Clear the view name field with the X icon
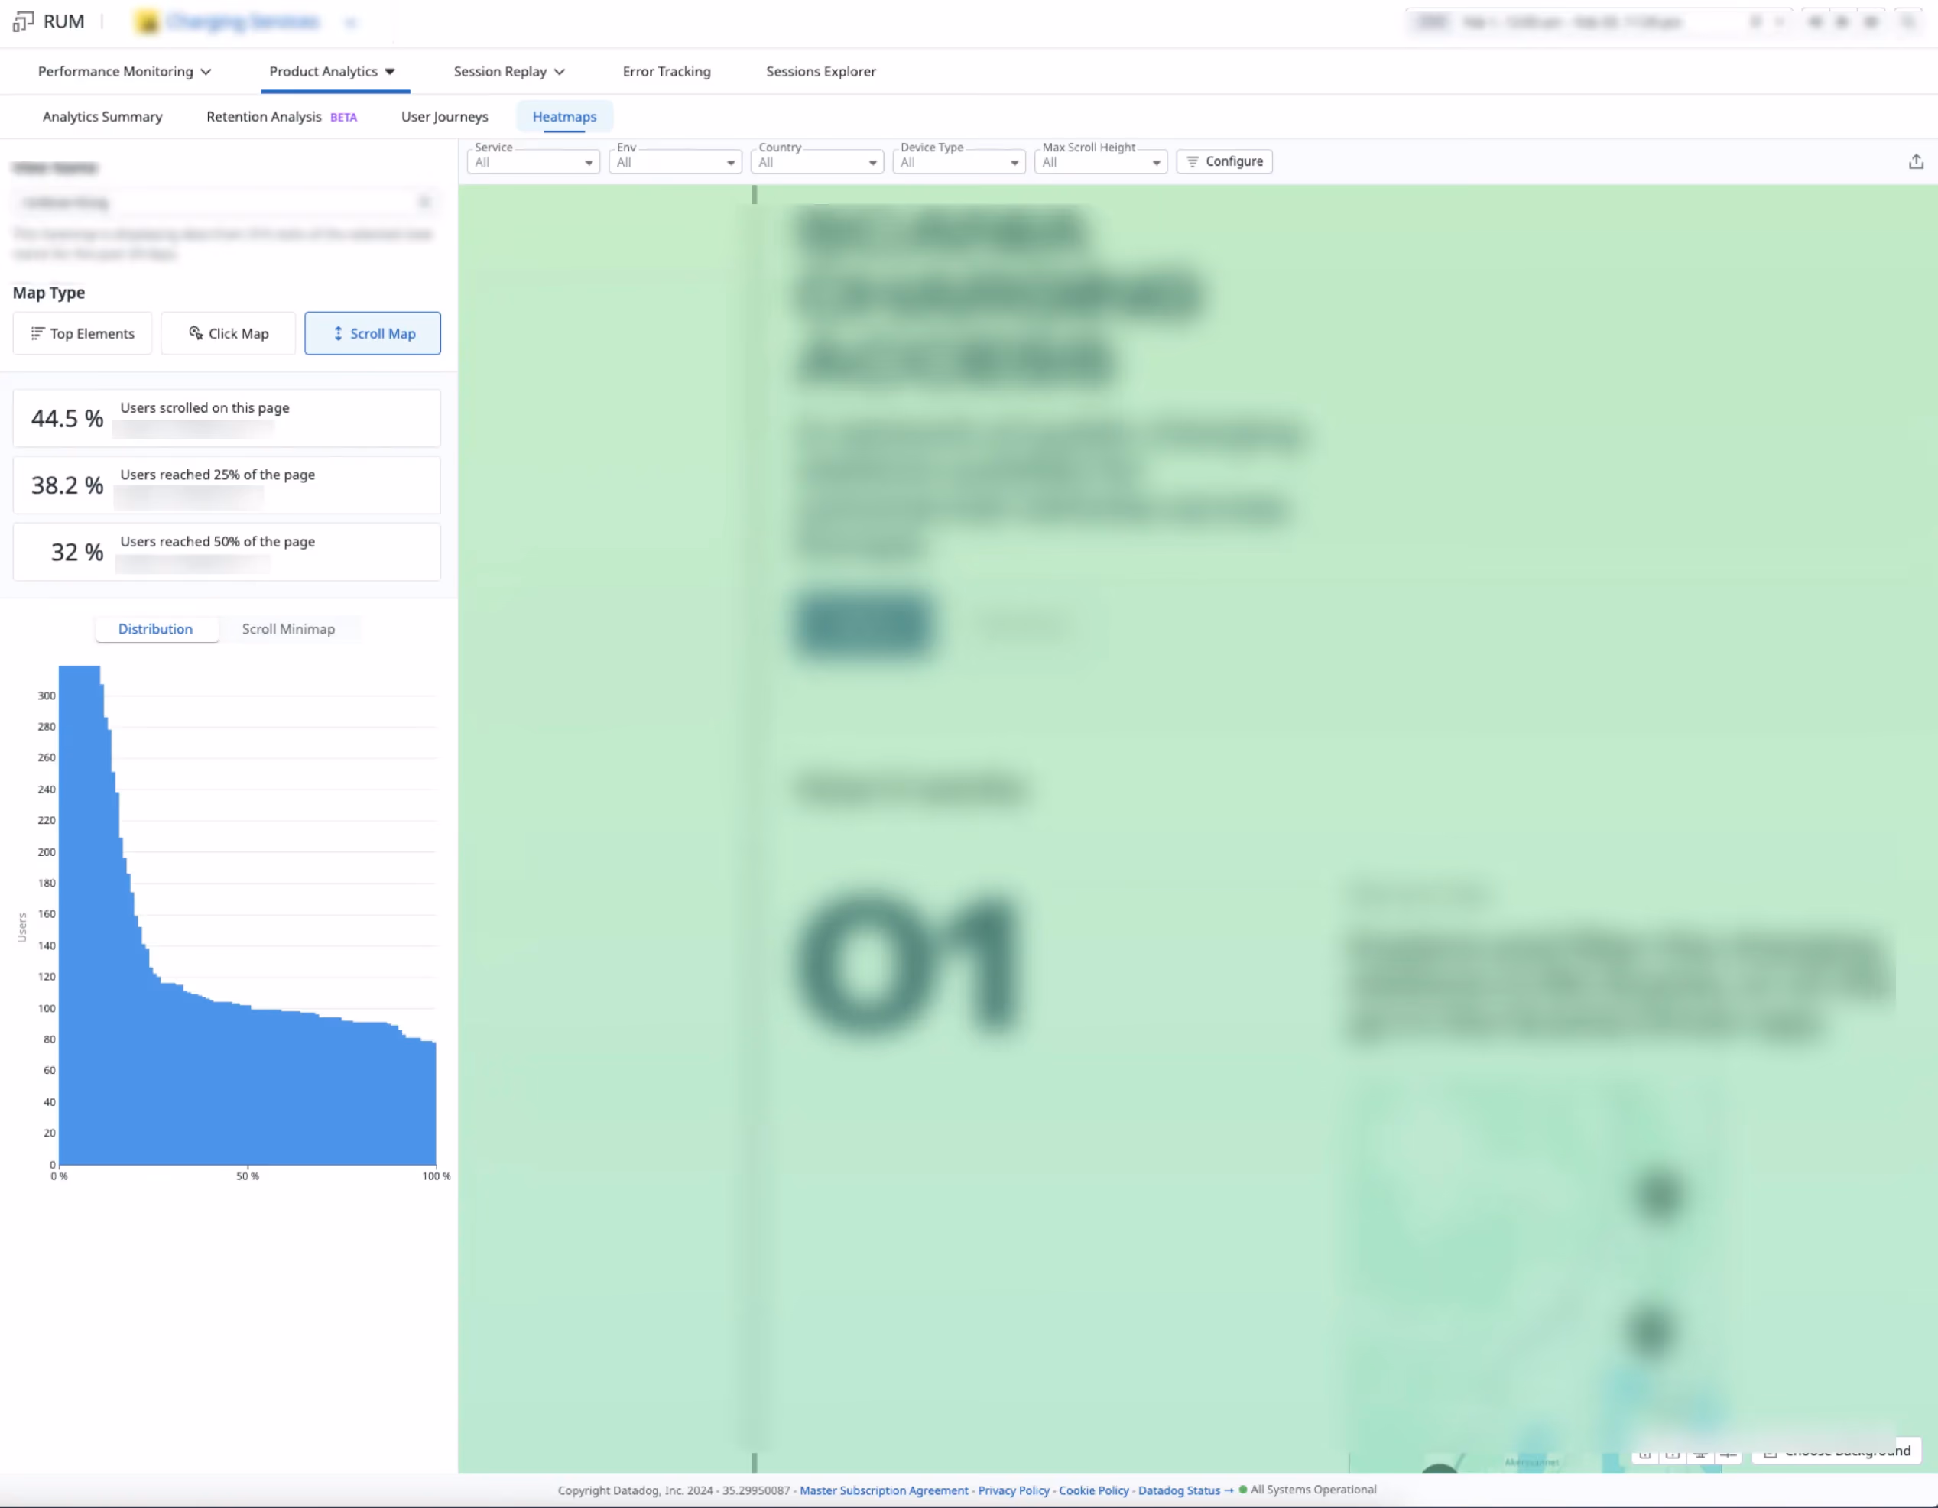1938x1508 pixels. pyautogui.click(x=426, y=201)
